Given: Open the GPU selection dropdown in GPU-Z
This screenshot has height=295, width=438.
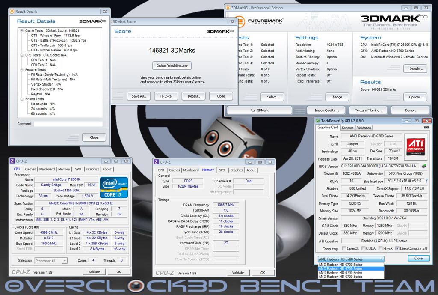Looking at the screenshot, I should 351,259.
